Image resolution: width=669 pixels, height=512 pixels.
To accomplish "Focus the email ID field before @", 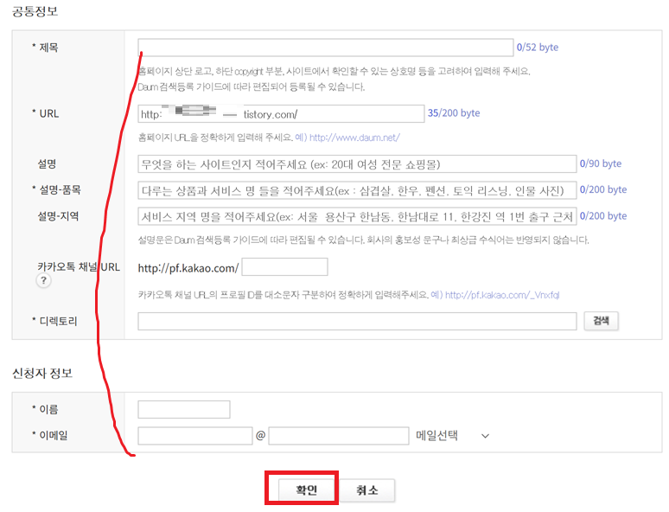I will click(x=194, y=436).
